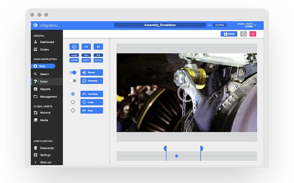The width and height of the screenshot is (294, 183).
Task: Click the end trim marker on timeline
Action: [x=201, y=153]
